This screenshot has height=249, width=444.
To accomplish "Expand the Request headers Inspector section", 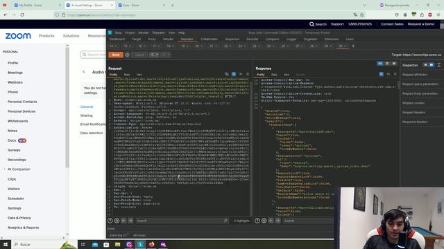I will pos(413,112).
